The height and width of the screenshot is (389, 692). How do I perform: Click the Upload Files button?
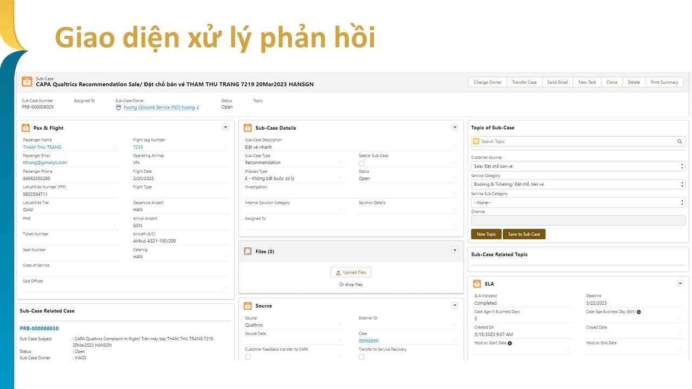(x=351, y=272)
